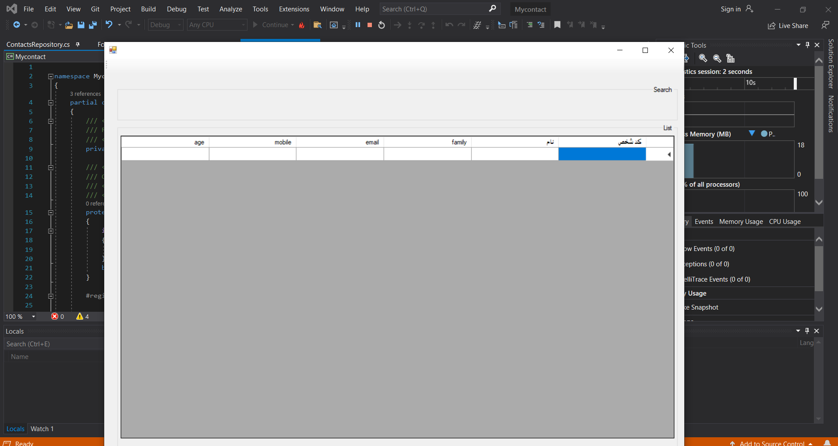
Task: Click the Locals Search (Ctrl+E) field
Action: [54, 344]
